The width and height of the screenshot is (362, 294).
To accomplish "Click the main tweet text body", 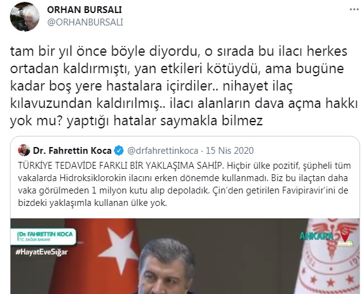I will (x=184, y=86).
